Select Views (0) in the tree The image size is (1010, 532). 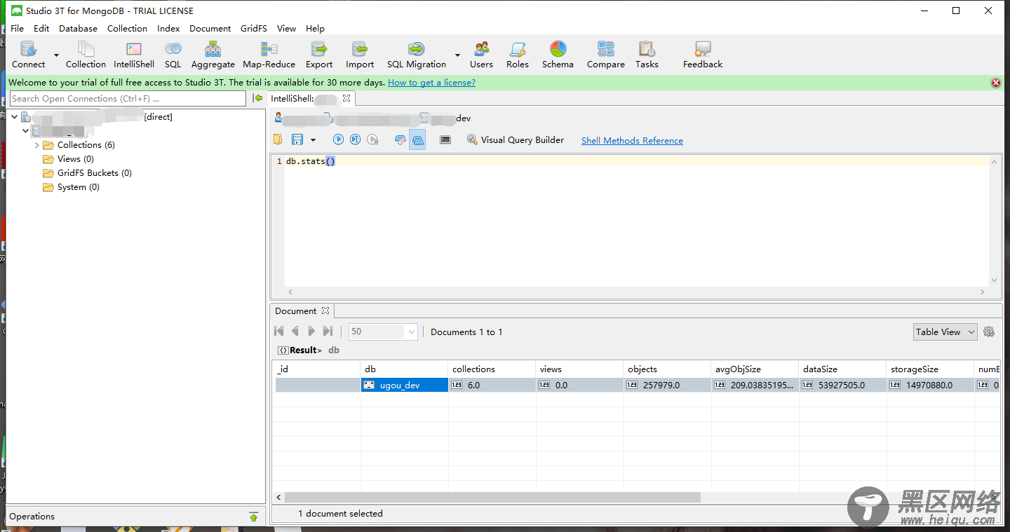(x=76, y=159)
